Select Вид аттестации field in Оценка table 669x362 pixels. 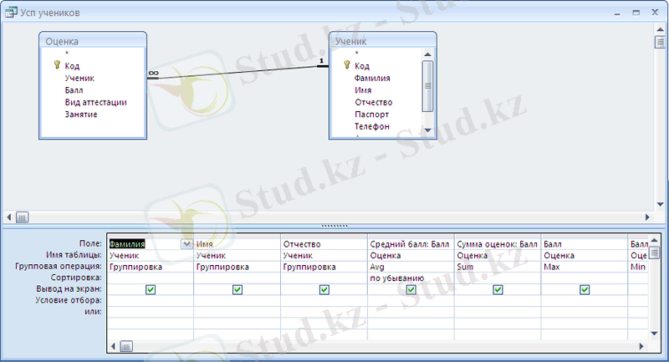[96, 102]
